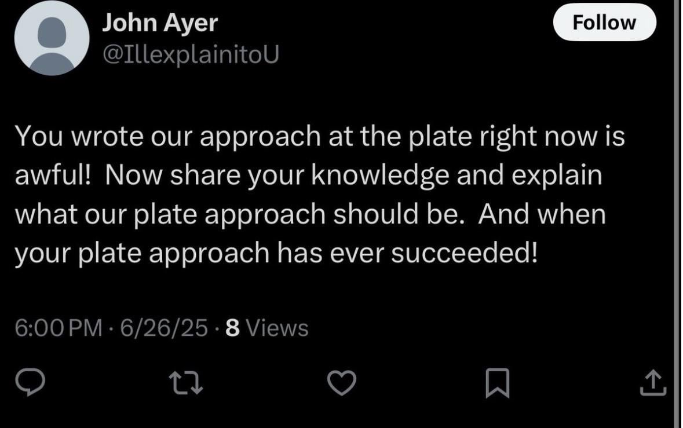Click the 6/26/25 post date
This screenshot has height=428, width=683.
coord(163,328)
